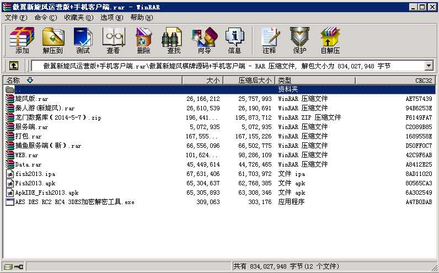Viewport: 439px width, 273px height.
Task: Open the 命令(C) menu
Action: pyautogui.click(x=46, y=18)
